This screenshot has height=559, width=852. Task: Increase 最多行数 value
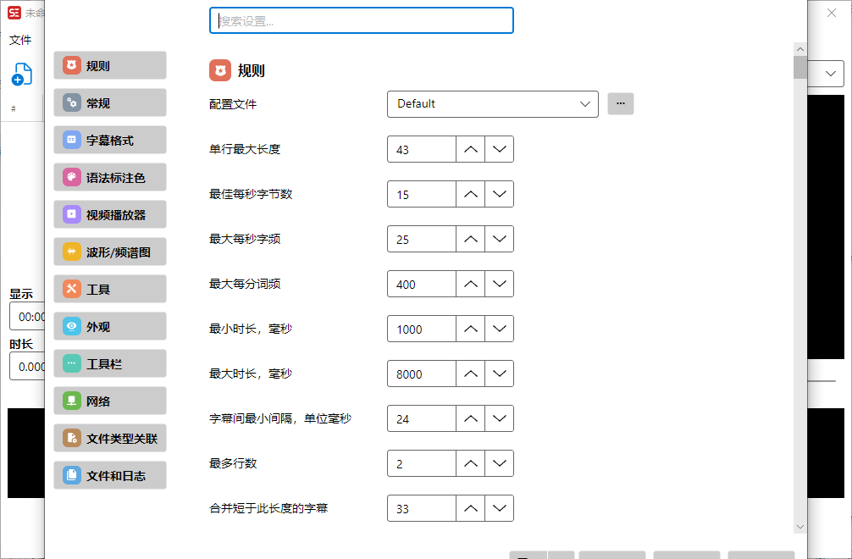pyautogui.click(x=471, y=463)
